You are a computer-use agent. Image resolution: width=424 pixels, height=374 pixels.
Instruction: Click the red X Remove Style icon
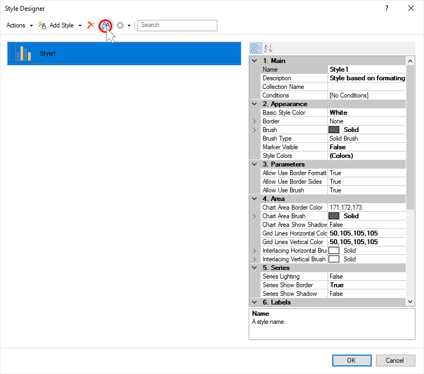pyautogui.click(x=91, y=25)
